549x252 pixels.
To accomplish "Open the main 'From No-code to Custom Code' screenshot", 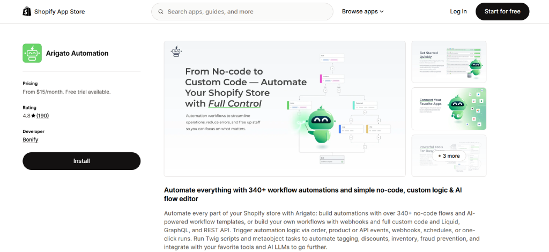I will 285,109.
